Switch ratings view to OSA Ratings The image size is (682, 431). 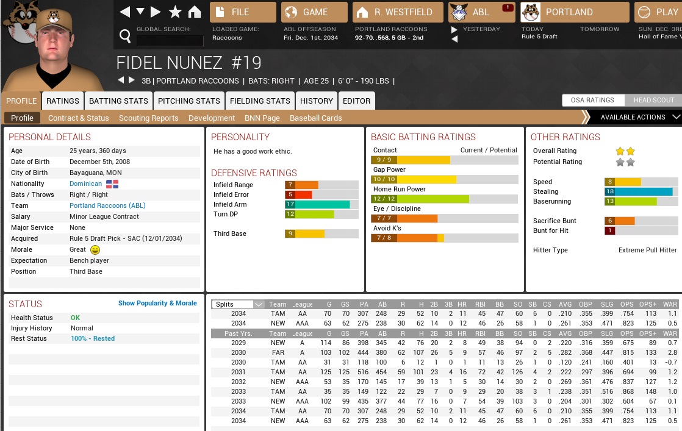[592, 101]
